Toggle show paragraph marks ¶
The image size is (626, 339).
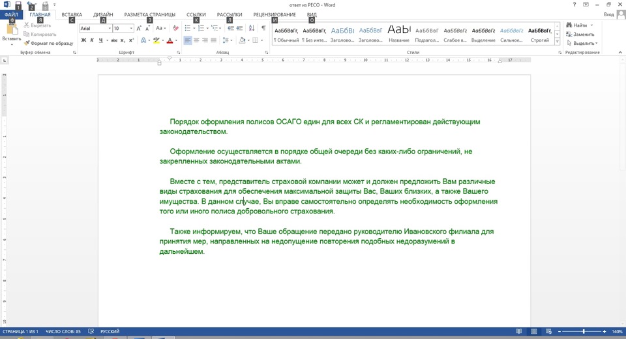tap(263, 28)
